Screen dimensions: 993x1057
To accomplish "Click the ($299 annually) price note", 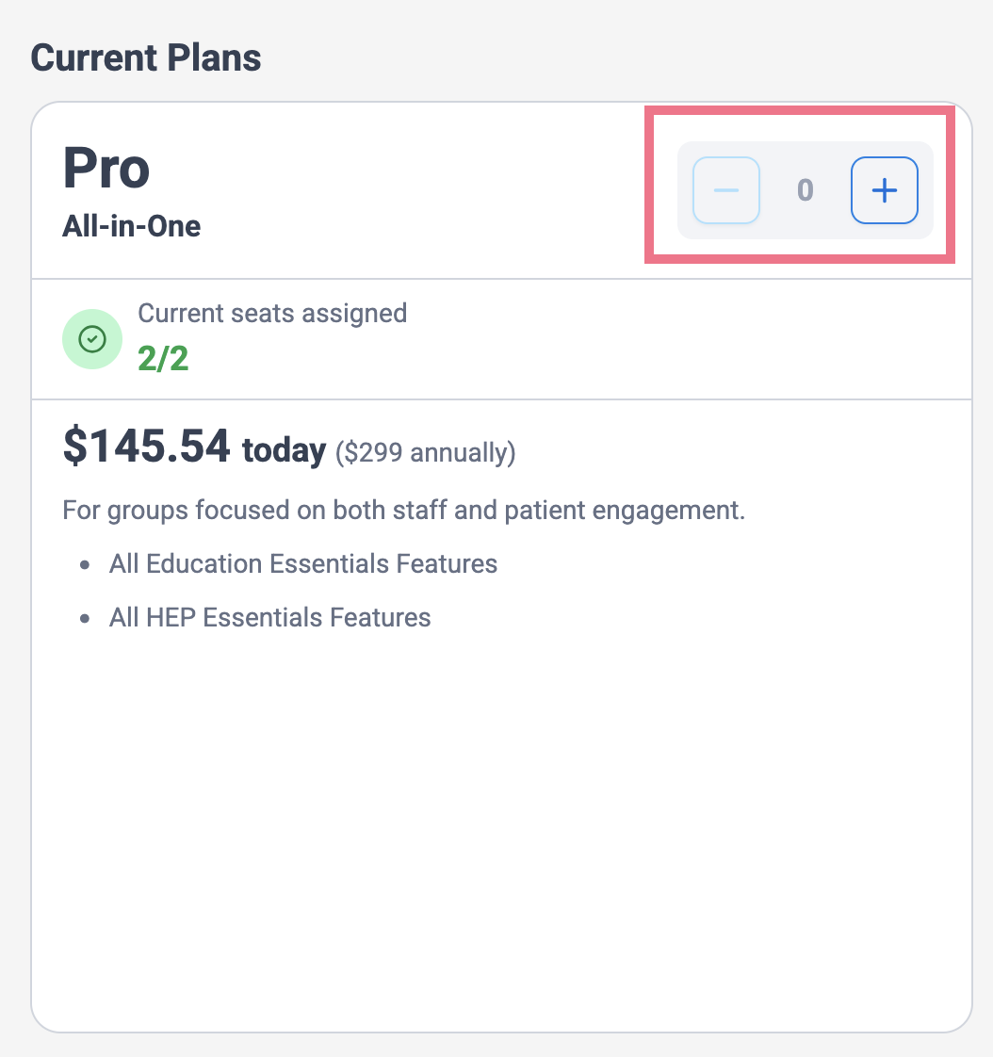I will coord(426,452).
